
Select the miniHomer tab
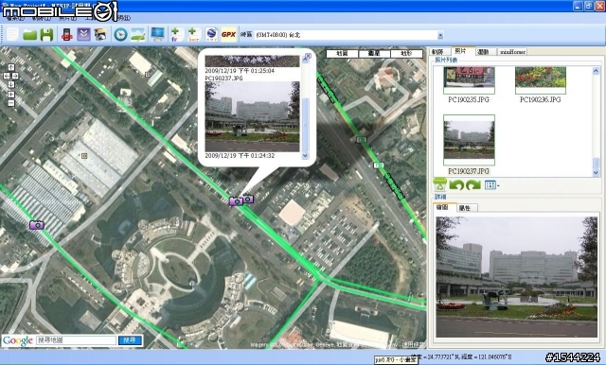point(512,52)
